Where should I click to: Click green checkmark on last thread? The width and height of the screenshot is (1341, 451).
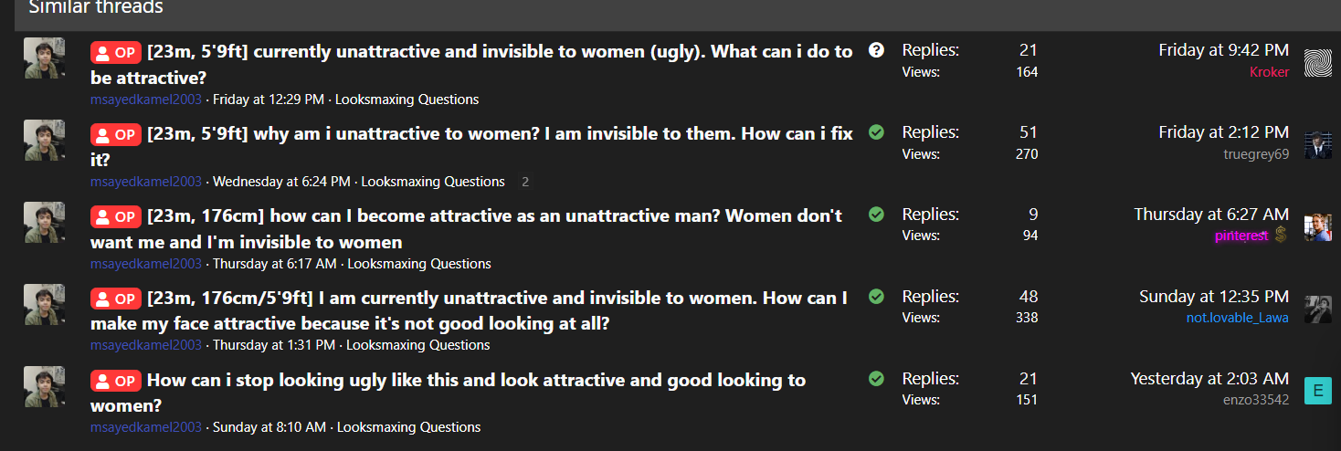876,378
